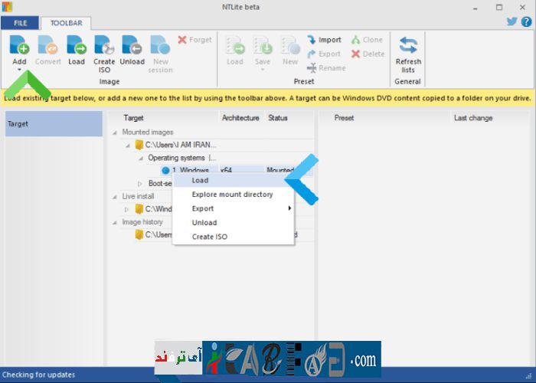
Task: Click the Facebook icon in title bar
Action: click(525, 21)
